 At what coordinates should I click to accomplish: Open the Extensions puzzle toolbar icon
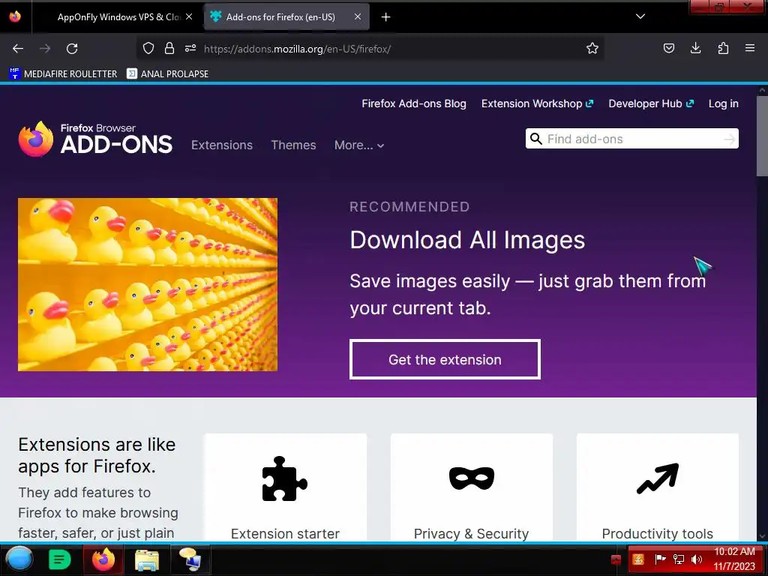tap(723, 48)
